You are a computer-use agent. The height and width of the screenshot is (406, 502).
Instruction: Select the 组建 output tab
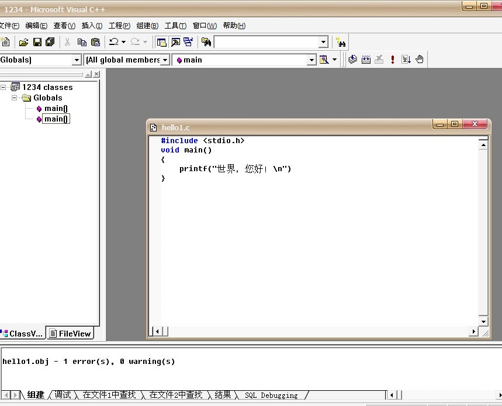click(36, 395)
